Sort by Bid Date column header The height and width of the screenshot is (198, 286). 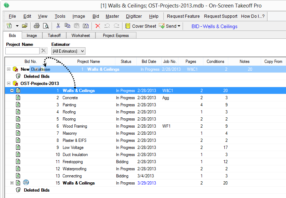[x=149, y=61]
